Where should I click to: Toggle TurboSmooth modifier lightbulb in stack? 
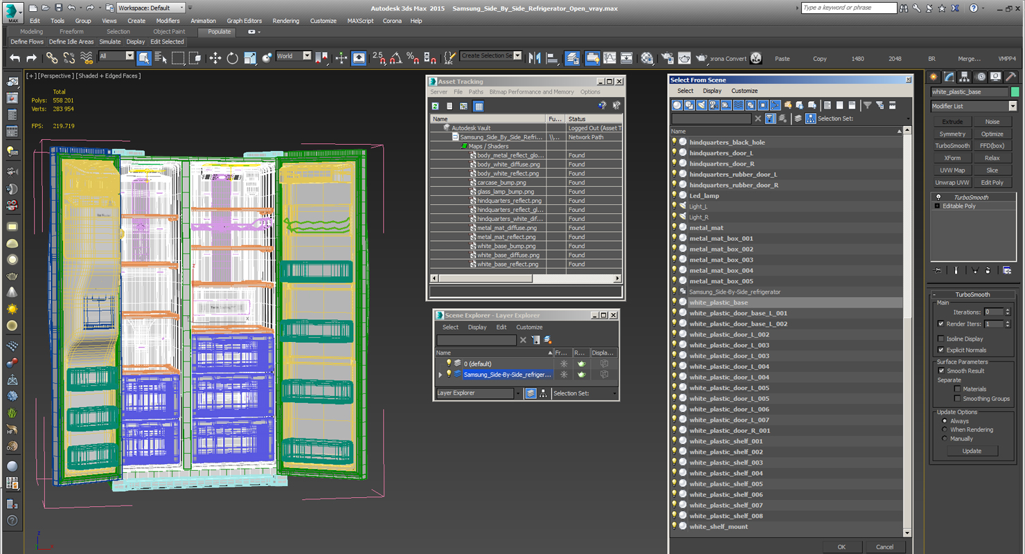tap(938, 197)
